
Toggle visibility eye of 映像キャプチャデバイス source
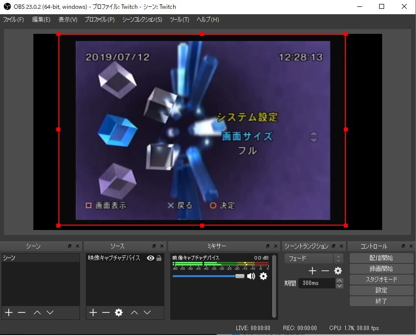[x=151, y=258]
